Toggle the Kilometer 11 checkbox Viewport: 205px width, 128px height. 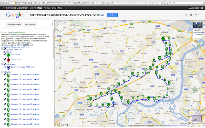click(5, 124)
